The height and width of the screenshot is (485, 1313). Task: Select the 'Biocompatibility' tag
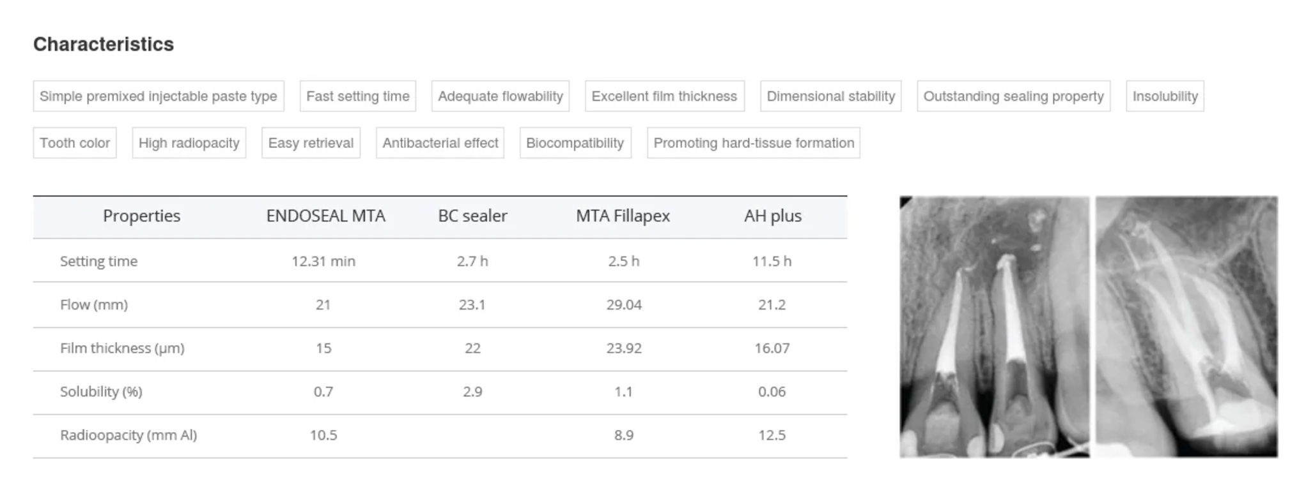click(575, 143)
